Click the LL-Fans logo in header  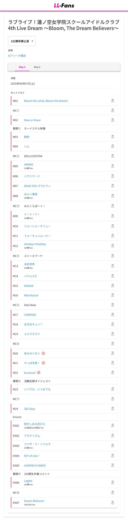point(64,5)
